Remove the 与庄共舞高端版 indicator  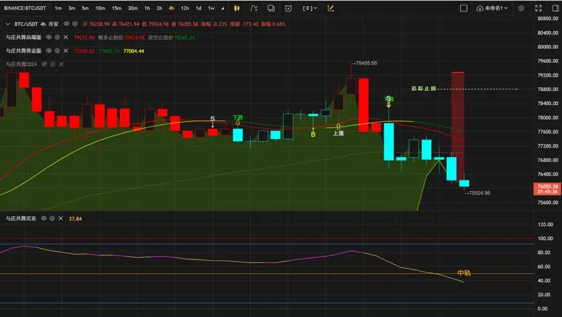click(x=66, y=37)
